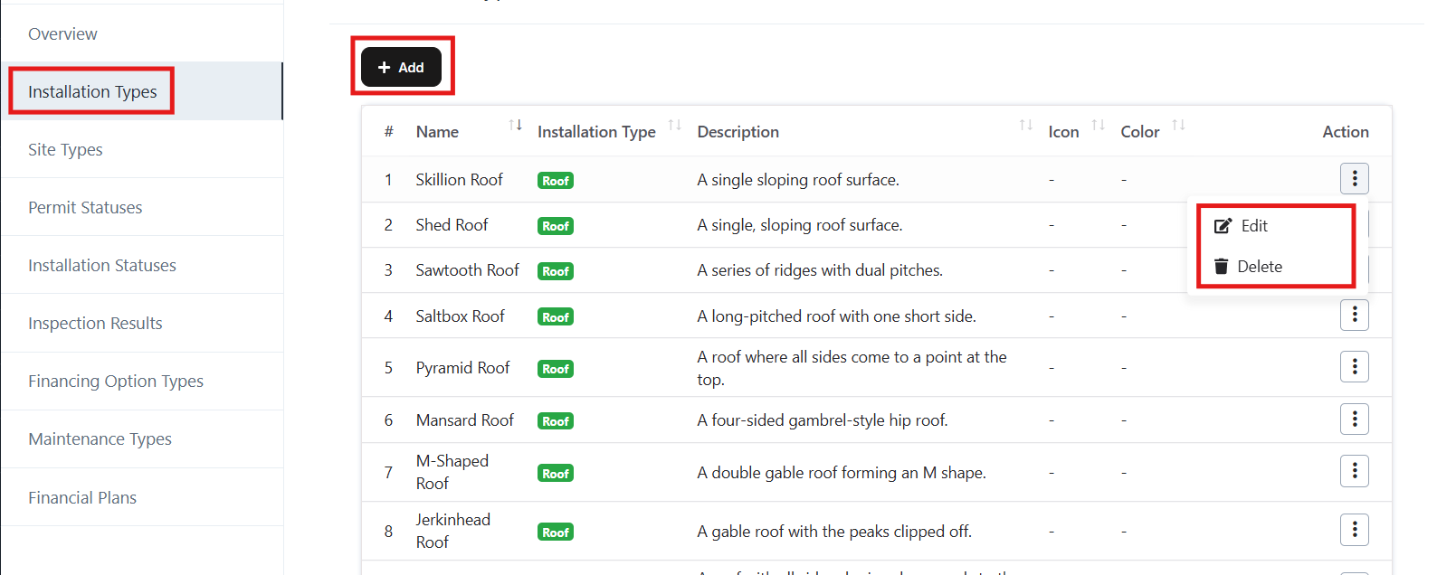Viewport: 1437px width, 575px height.
Task: Navigate to Installation Statuses
Action: pyautogui.click(x=102, y=266)
